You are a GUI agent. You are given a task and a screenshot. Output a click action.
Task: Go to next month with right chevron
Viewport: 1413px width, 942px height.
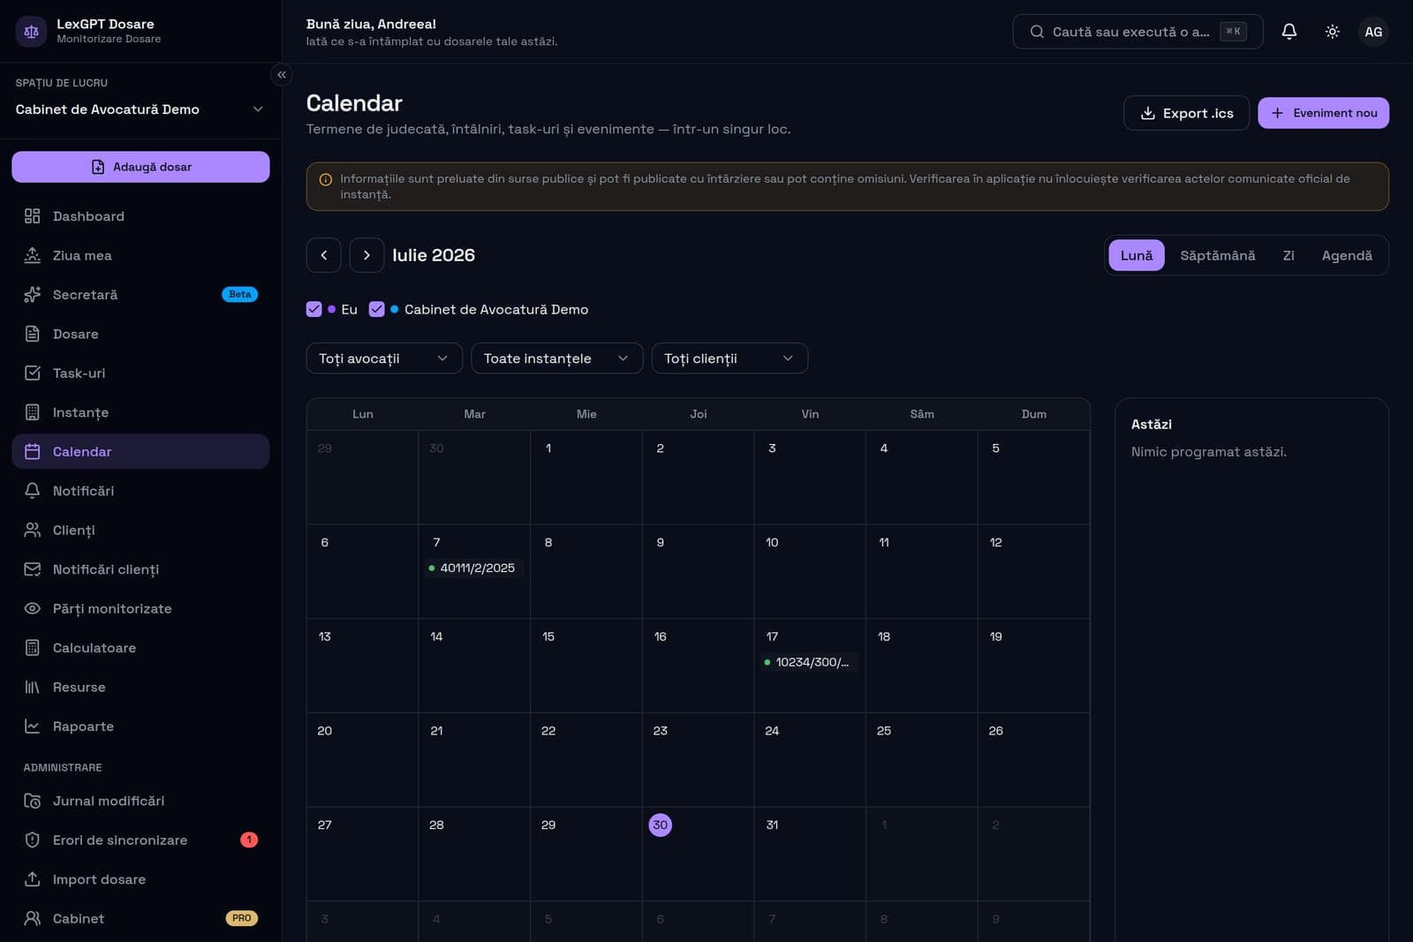[x=366, y=255]
